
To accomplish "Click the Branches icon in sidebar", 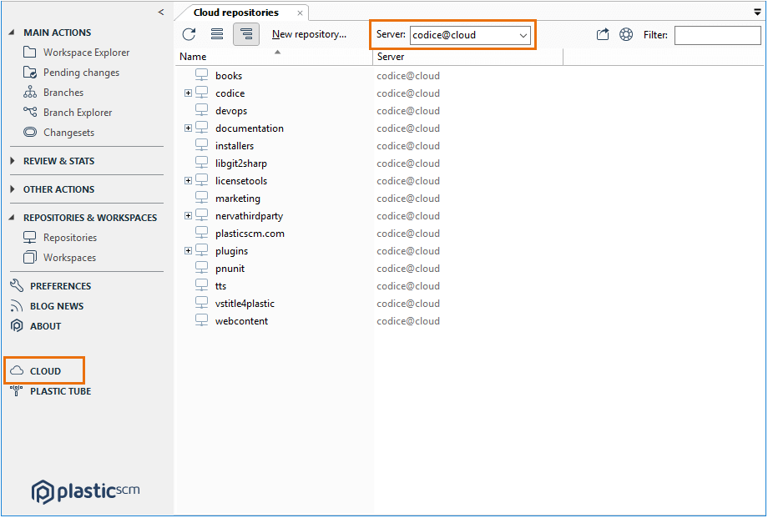I will coord(30,92).
